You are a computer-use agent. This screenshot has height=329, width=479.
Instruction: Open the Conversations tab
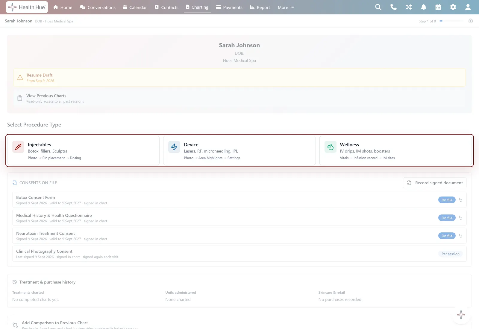pyautogui.click(x=98, y=7)
